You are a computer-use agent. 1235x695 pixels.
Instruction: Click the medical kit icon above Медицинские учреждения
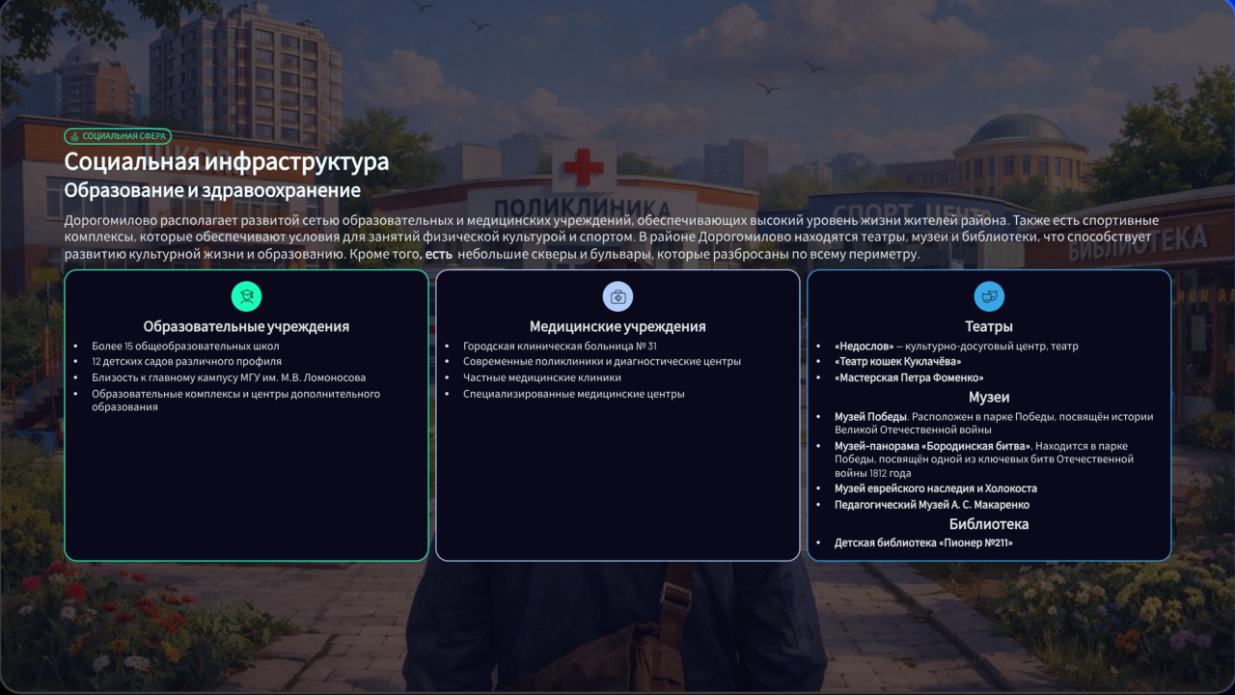click(x=617, y=296)
